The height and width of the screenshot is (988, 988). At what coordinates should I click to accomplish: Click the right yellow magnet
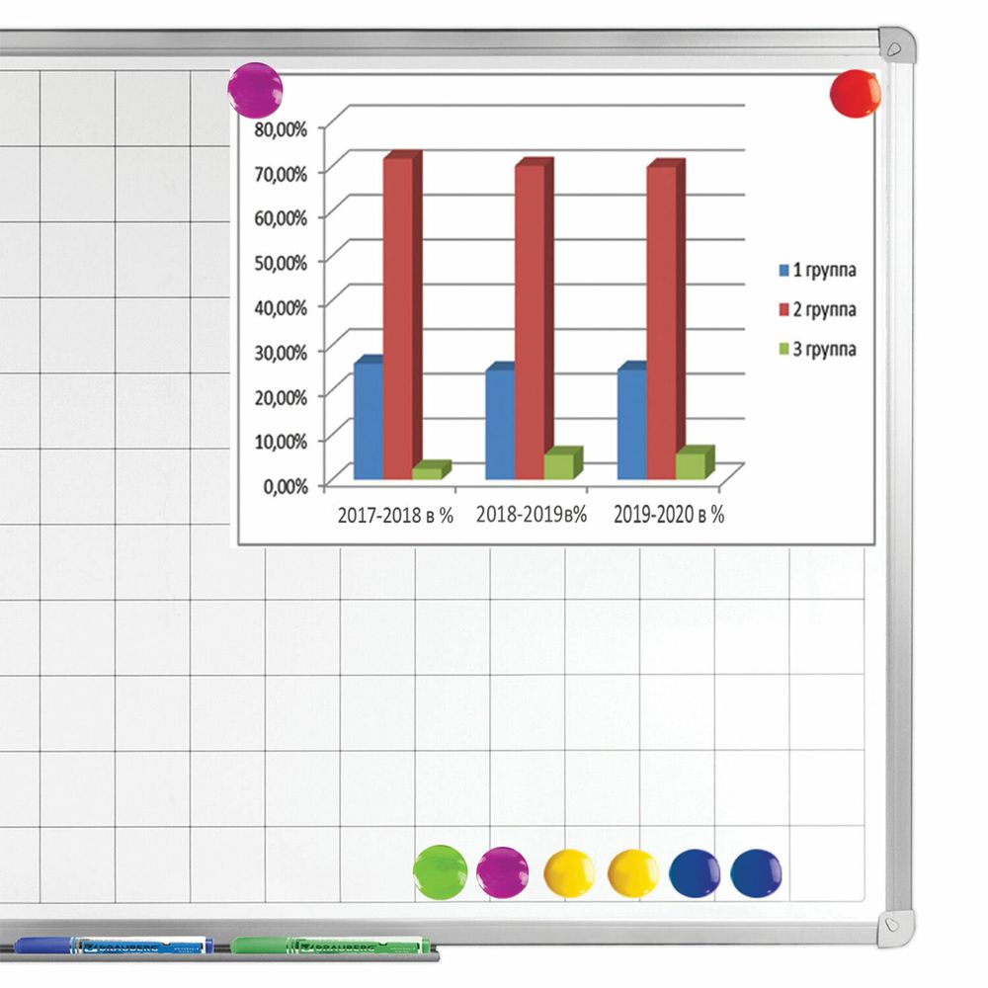pos(632,873)
